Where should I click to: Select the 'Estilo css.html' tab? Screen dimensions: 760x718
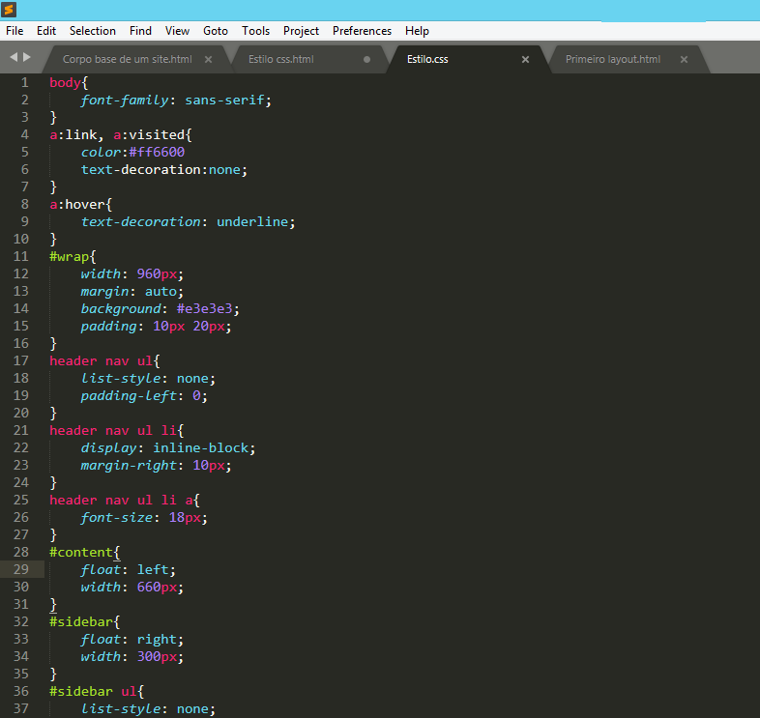coord(280,60)
